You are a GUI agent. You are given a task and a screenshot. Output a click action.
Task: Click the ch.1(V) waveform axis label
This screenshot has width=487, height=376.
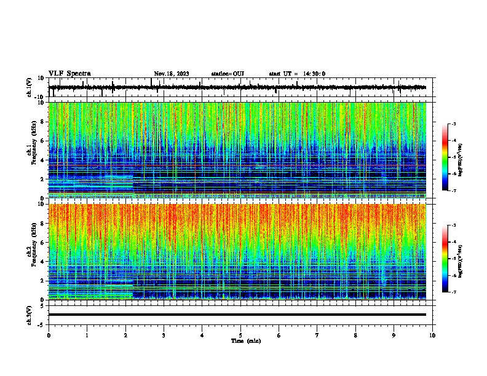coord(30,87)
